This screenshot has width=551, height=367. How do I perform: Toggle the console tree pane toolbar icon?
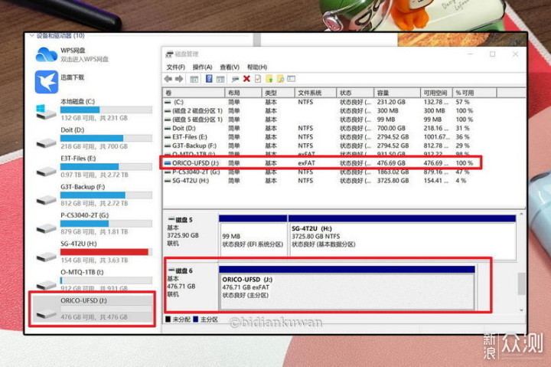[194, 79]
